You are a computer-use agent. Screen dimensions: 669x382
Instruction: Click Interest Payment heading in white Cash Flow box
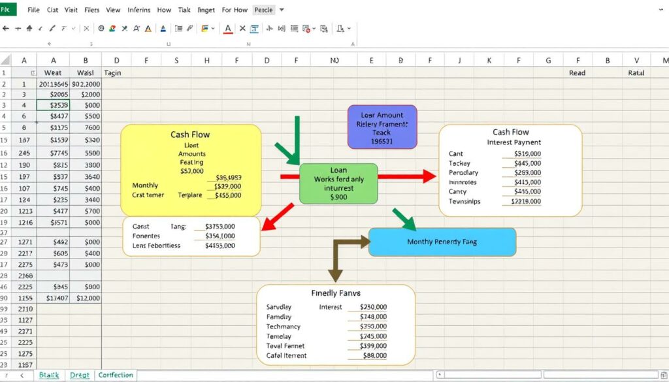(x=514, y=142)
